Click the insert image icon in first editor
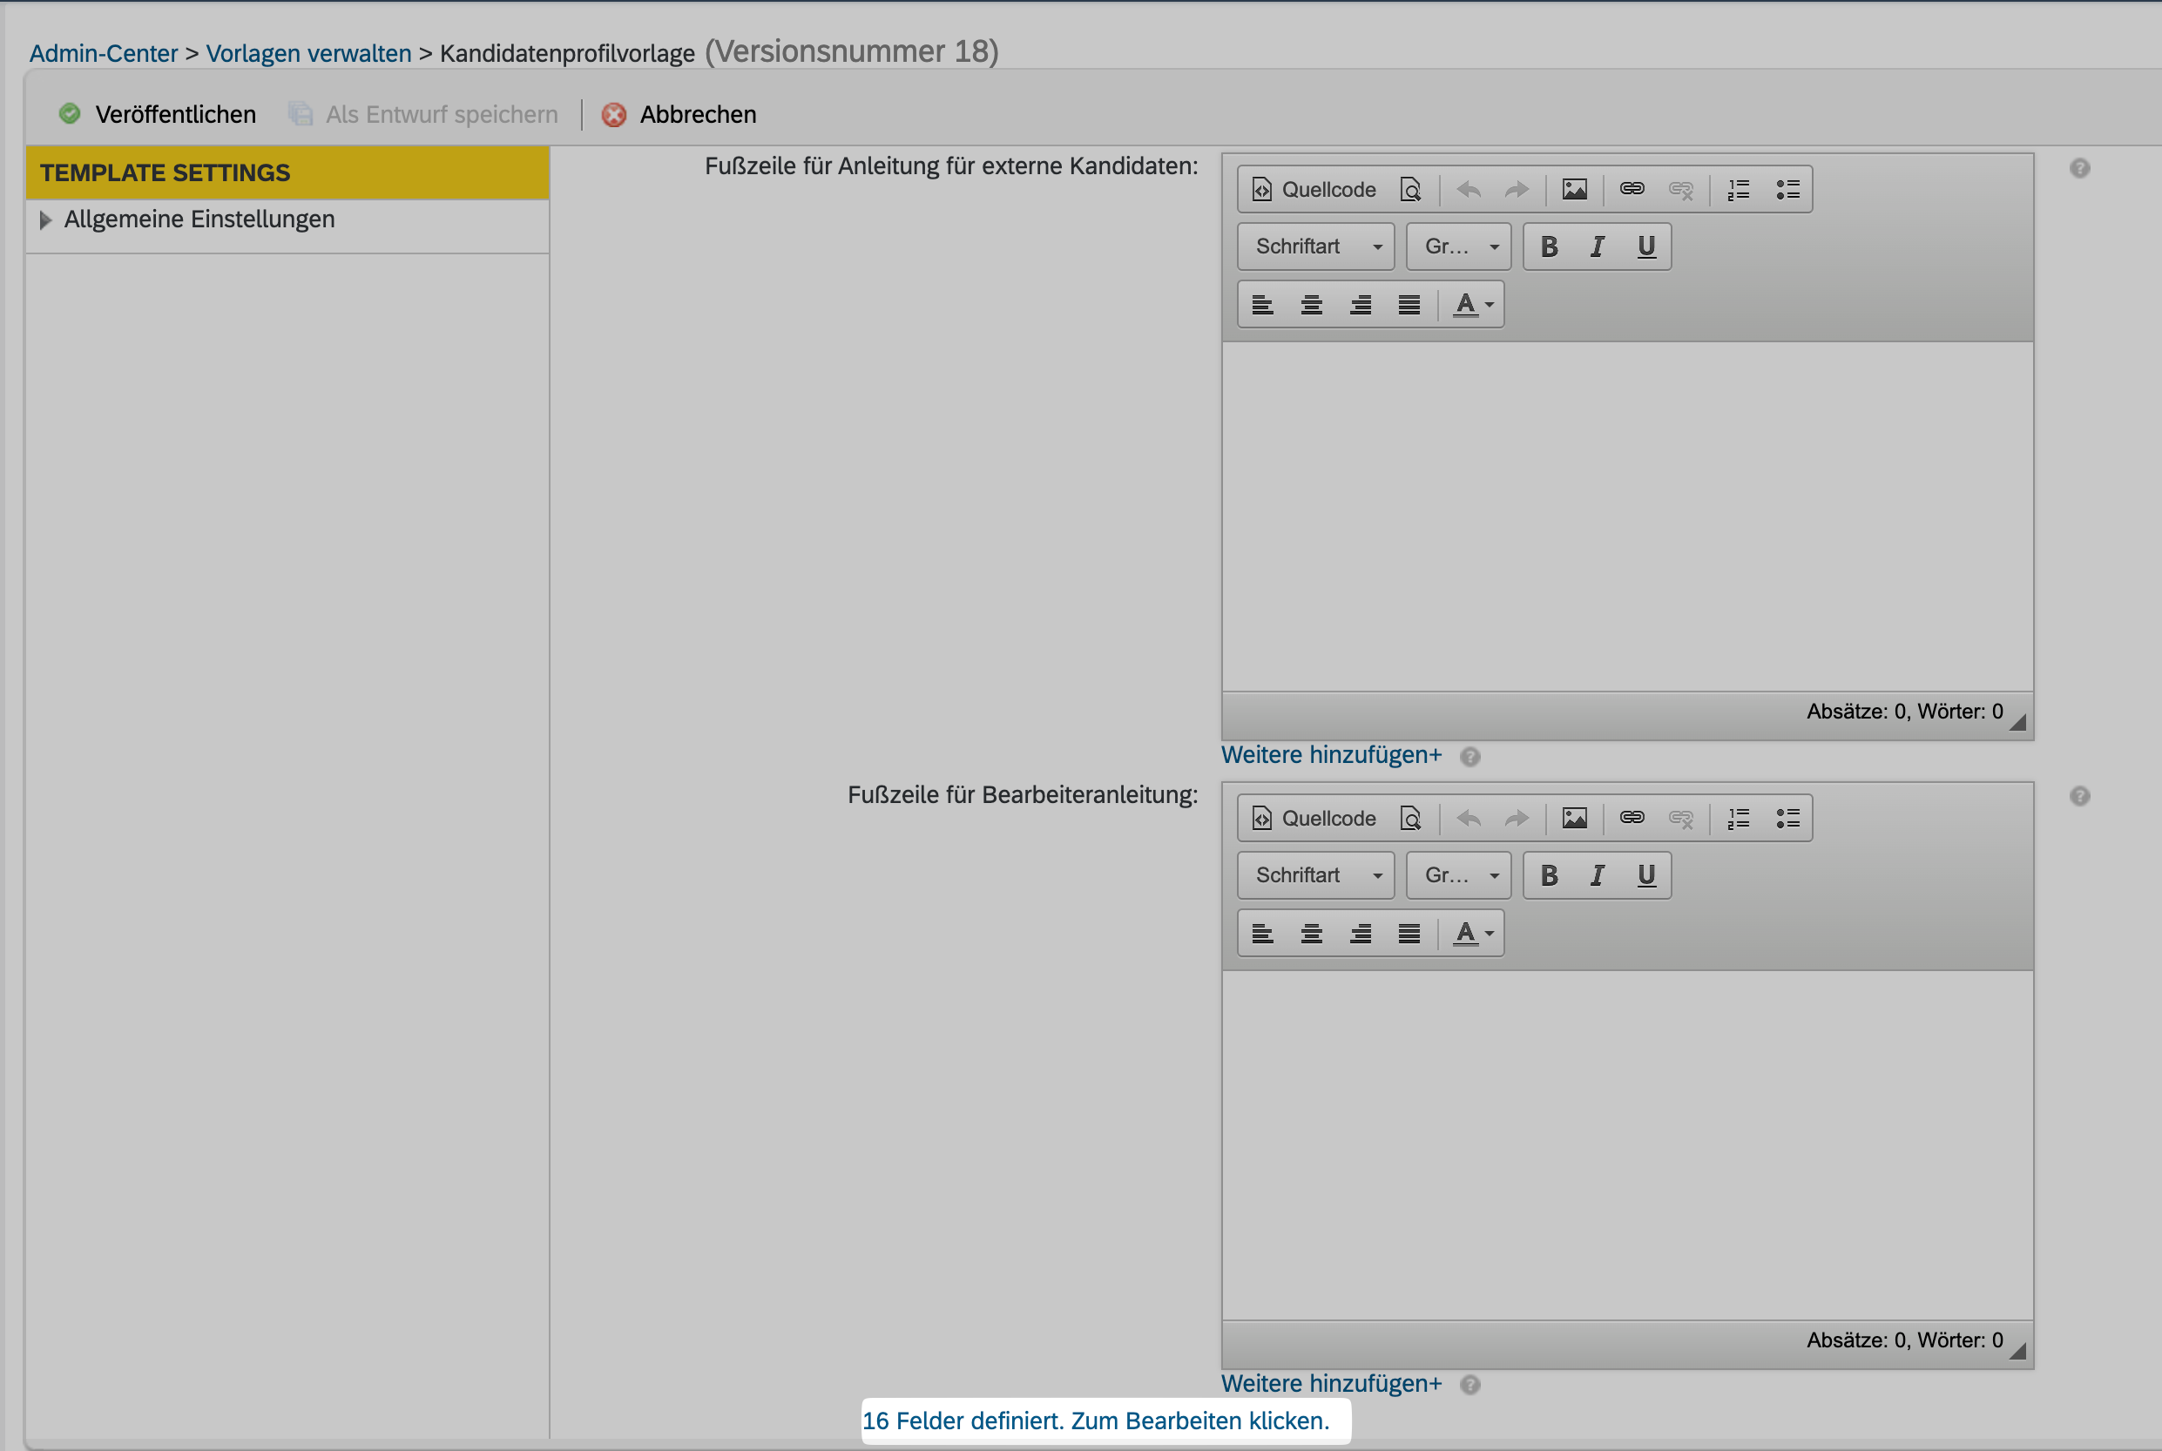Screen dimensions: 2162x1451 click(1573, 190)
